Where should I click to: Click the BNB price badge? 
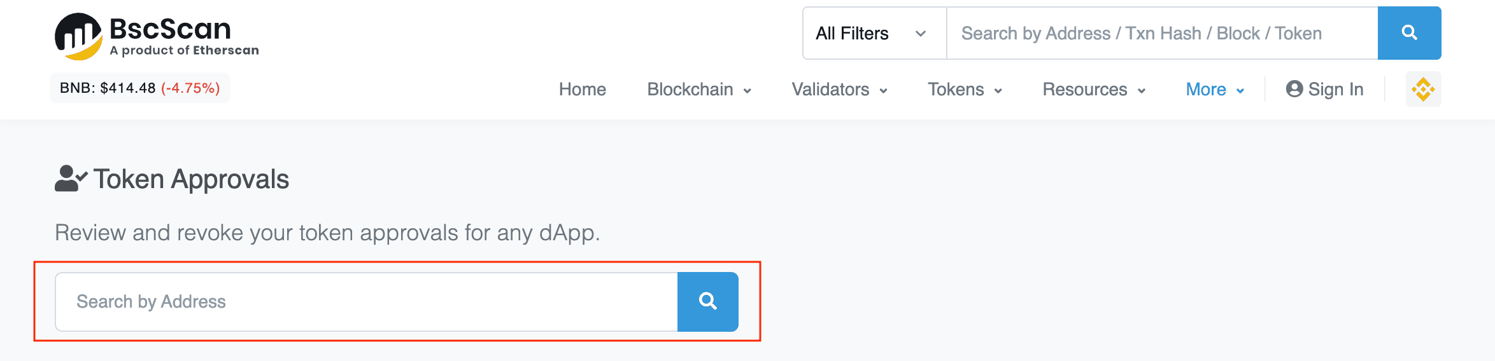coord(140,88)
